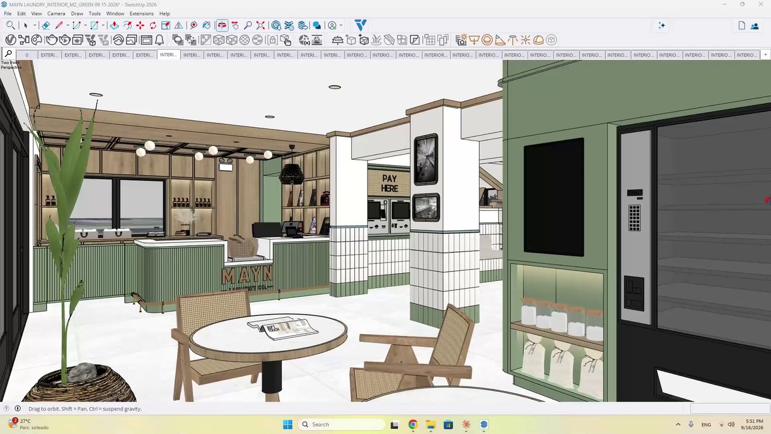
Task: Select the Eraser tool
Action: [x=46, y=25]
